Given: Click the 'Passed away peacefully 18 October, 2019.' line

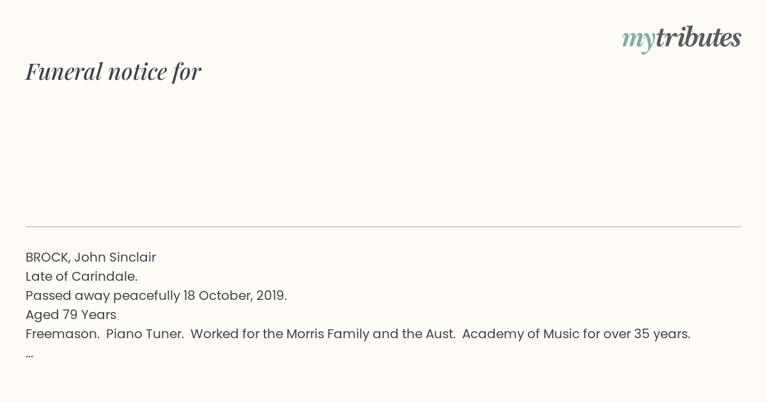Looking at the screenshot, I should coord(157,295).
